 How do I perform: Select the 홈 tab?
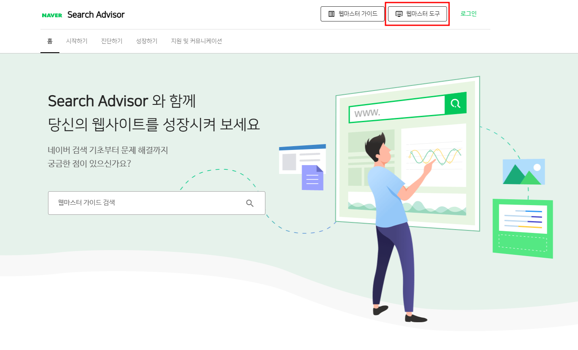[x=50, y=41]
